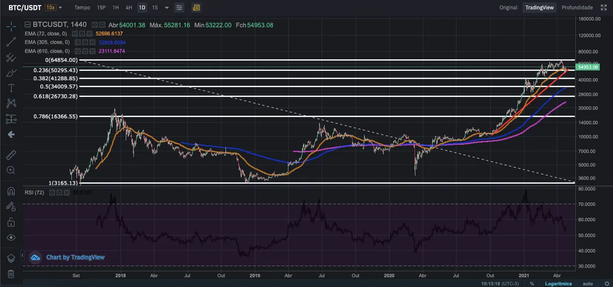Toggle hide all drawings eye icon
This screenshot has height=287, width=613.
tap(11, 237)
